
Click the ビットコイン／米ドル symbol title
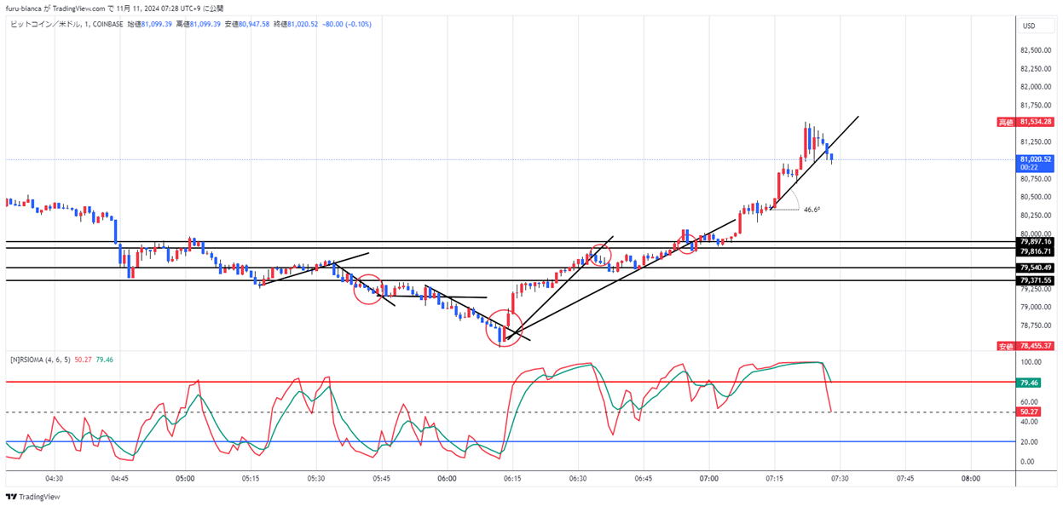point(43,24)
